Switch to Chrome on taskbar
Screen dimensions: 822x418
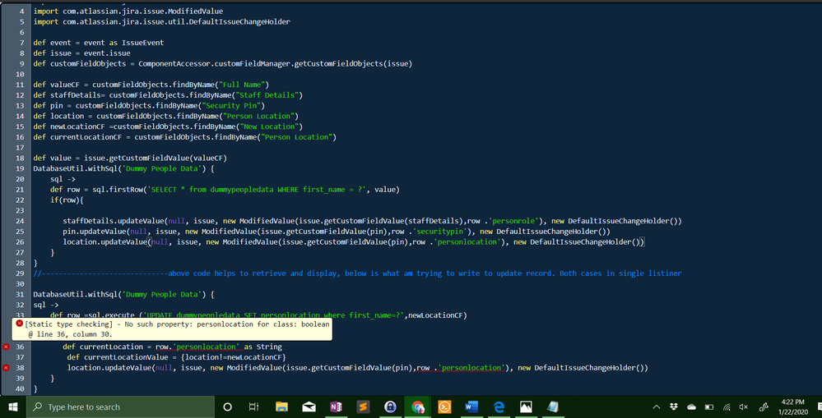pyautogui.click(x=417, y=407)
